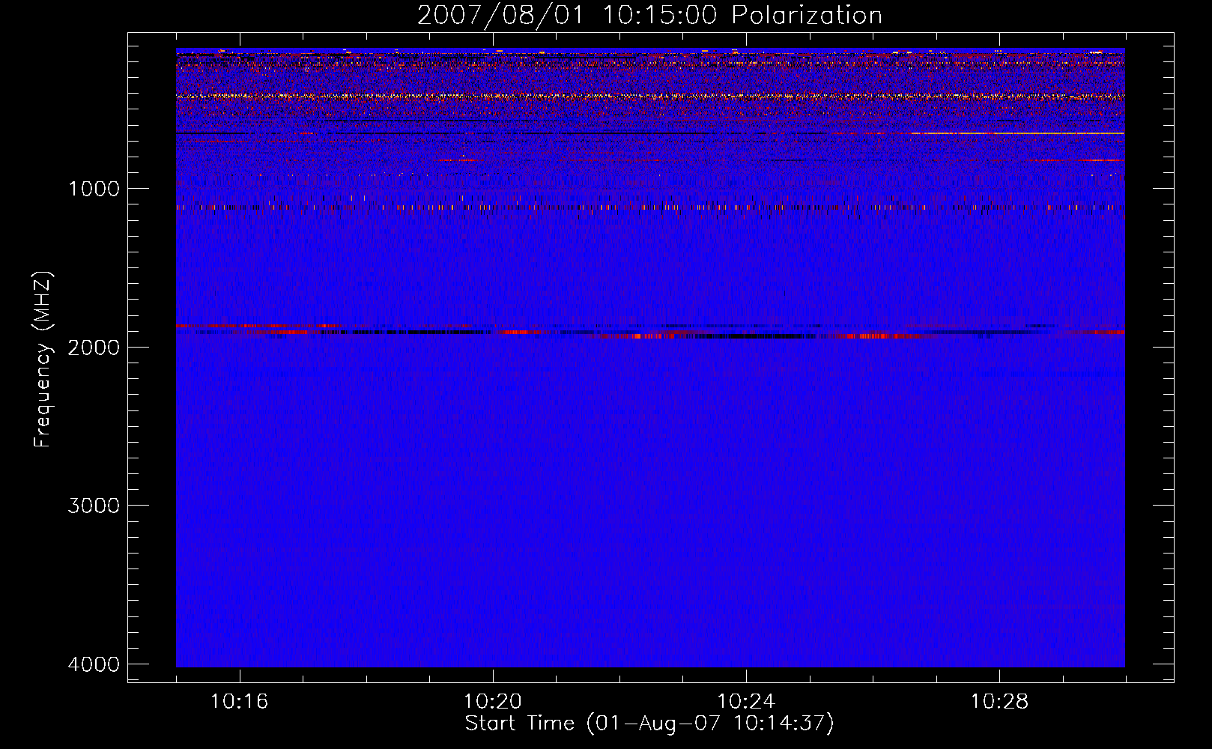Click the 3000 frequency tick label
1212x749 pixels.
pyautogui.click(x=94, y=506)
